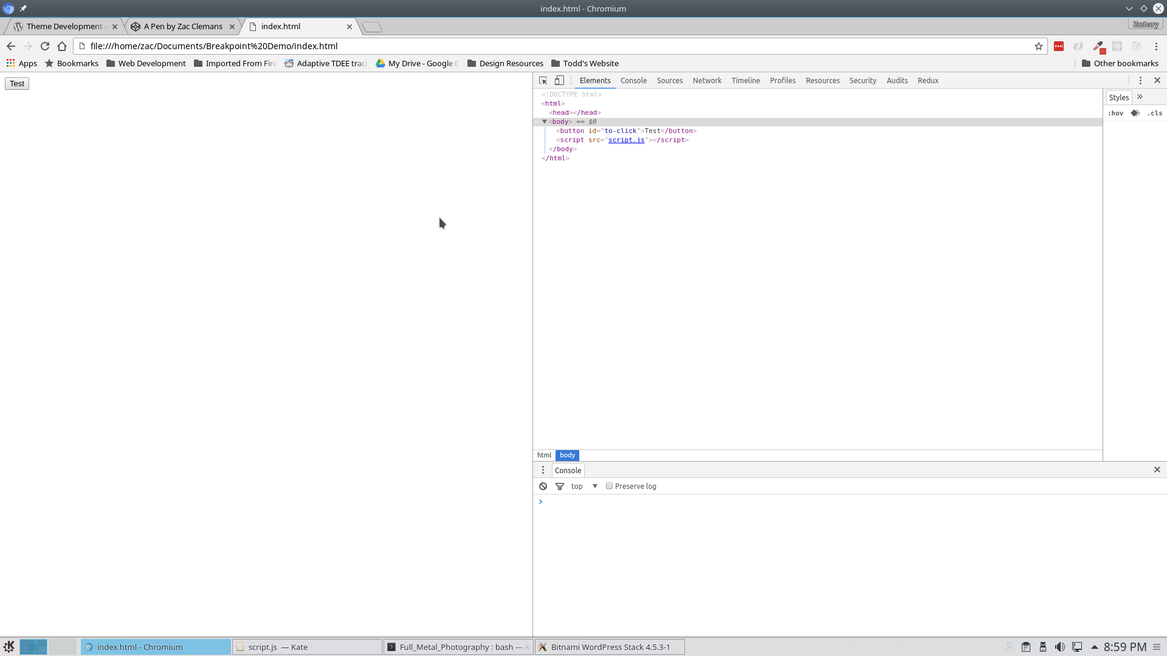The image size is (1167, 656).
Task: Go to the home page icon
Action: (x=62, y=46)
